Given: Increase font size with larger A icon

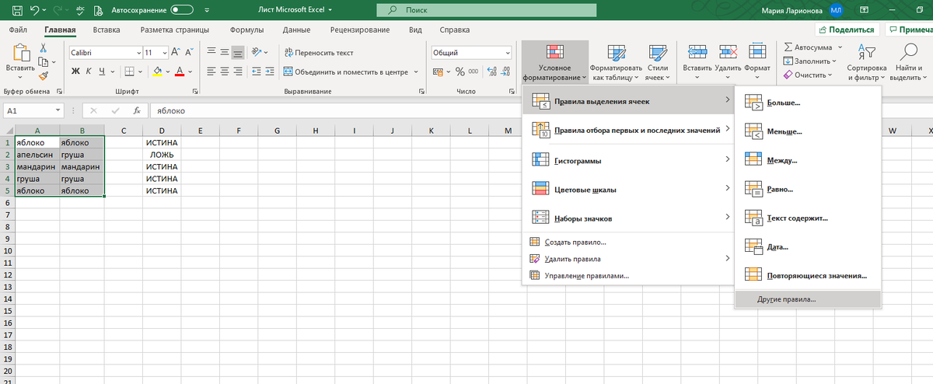Looking at the screenshot, I should point(176,52).
